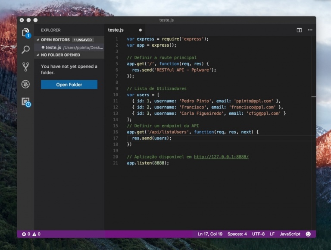Collapse the Open Editors section
Image resolution: width=331 pixels, height=250 pixels.
coord(55,40)
